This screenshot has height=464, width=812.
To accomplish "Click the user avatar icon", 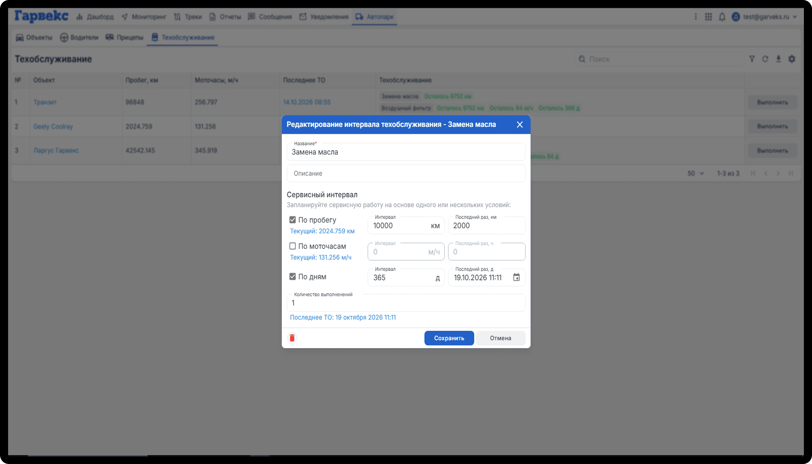I will [735, 17].
